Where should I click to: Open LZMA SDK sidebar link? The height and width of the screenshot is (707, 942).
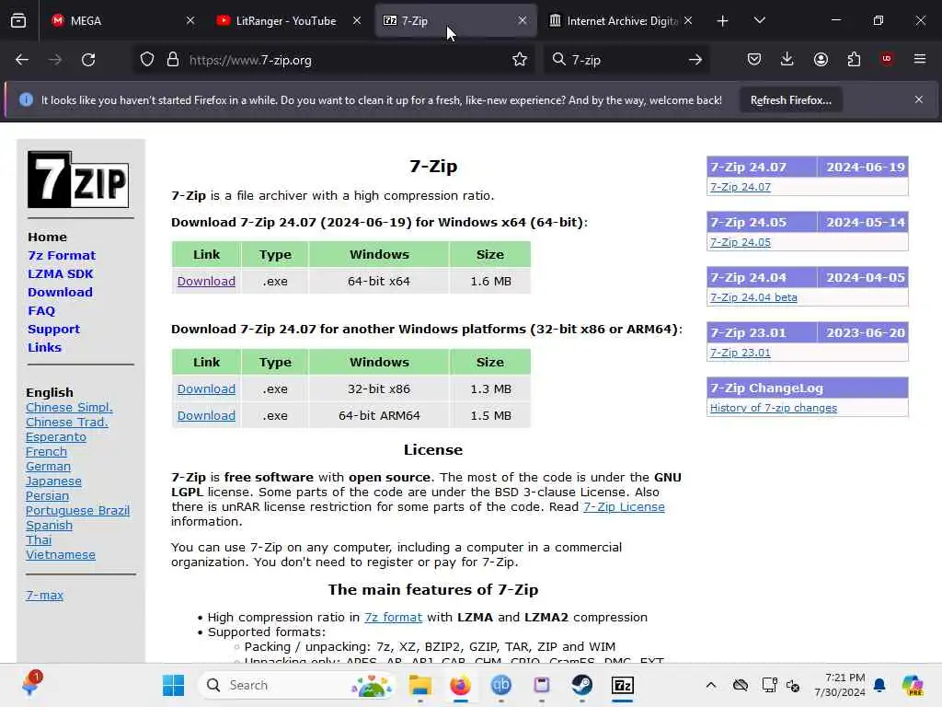[61, 274]
